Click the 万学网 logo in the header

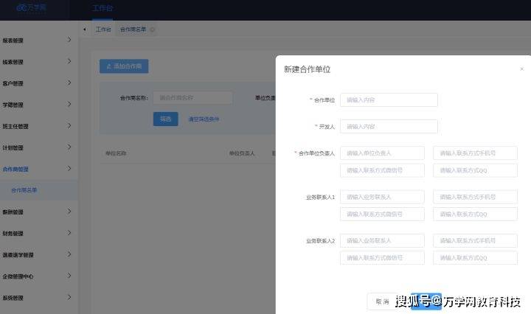31,7
